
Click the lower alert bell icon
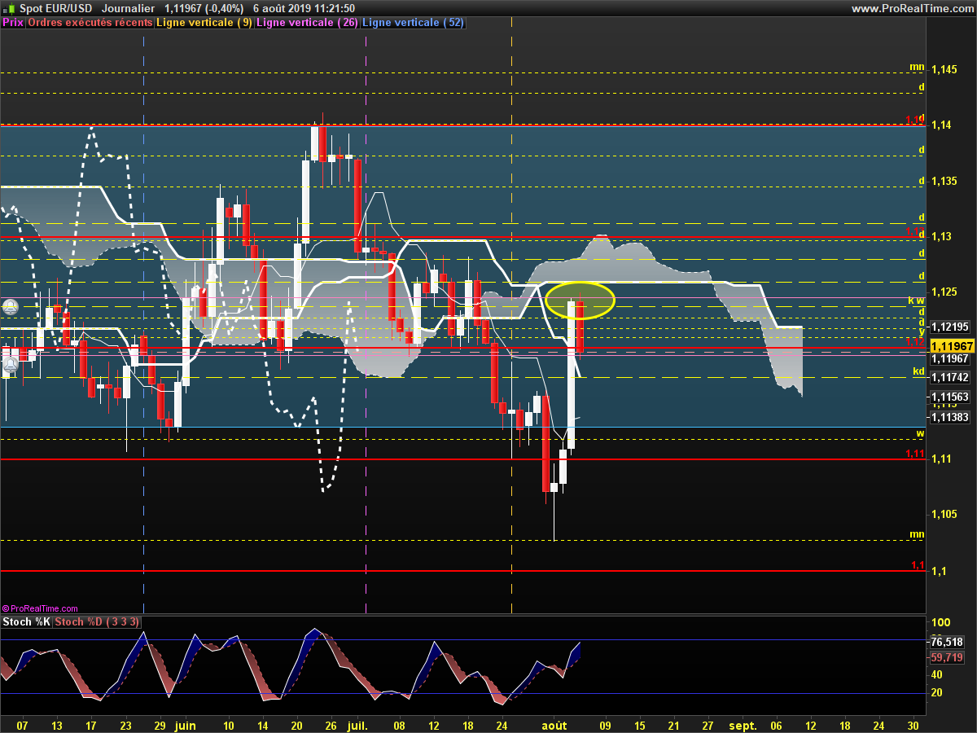click(10, 366)
